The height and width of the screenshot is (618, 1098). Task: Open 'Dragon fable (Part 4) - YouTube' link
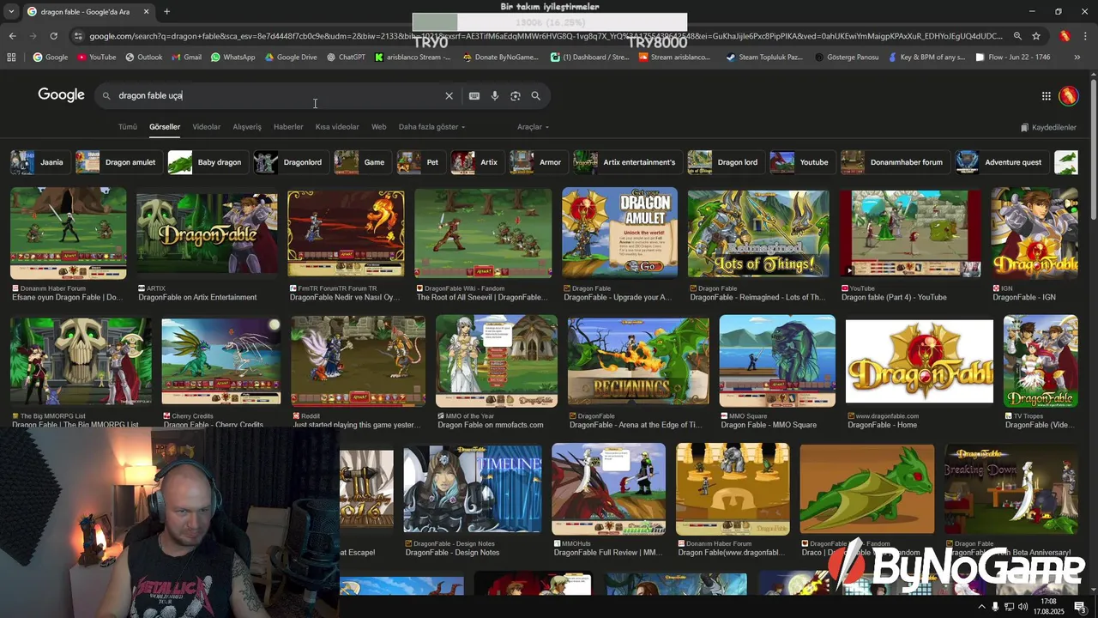pos(894,298)
